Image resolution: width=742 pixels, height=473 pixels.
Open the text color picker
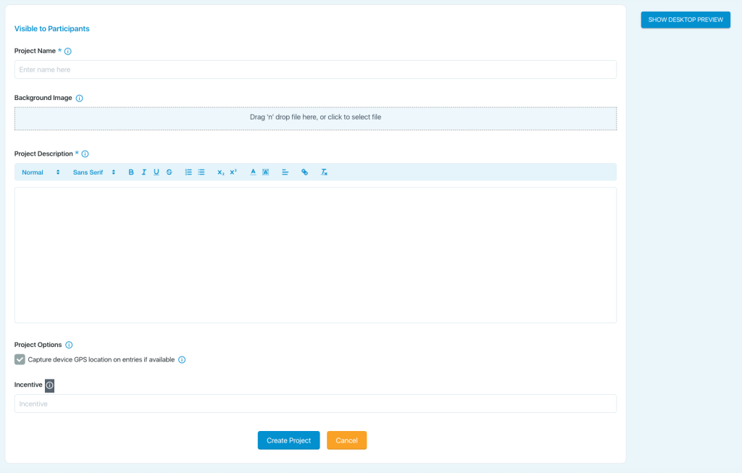tap(253, 172)
